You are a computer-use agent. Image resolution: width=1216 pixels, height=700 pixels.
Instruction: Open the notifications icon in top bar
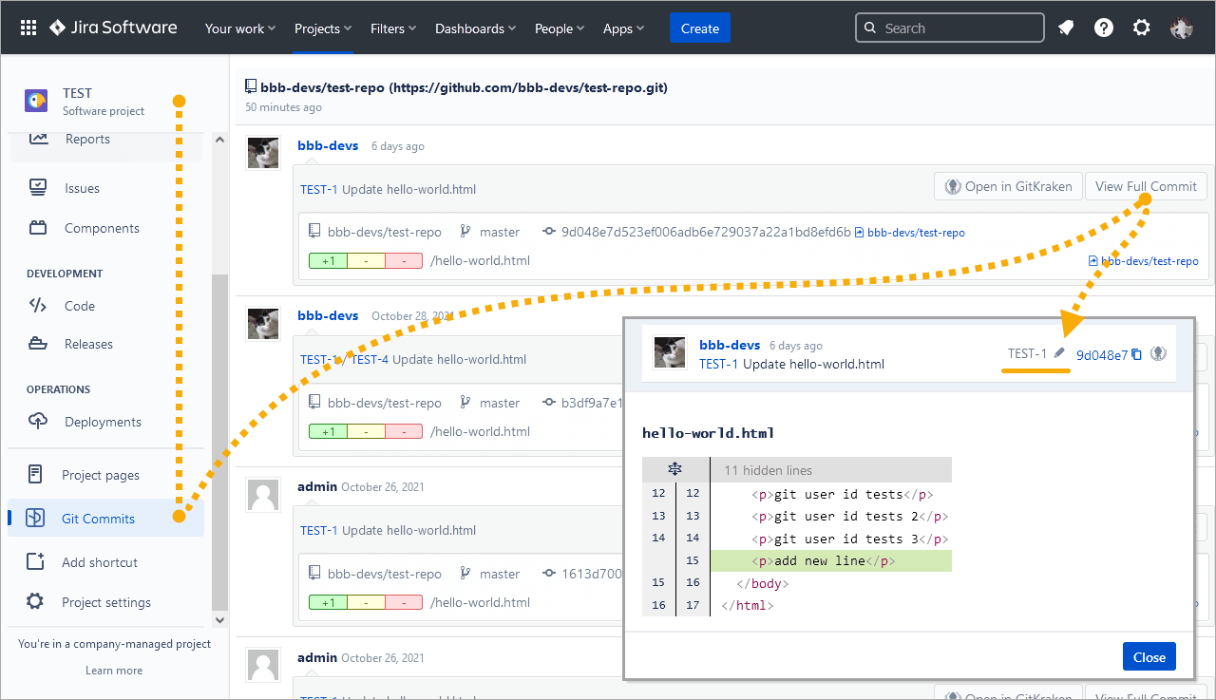click(1066, 28)
